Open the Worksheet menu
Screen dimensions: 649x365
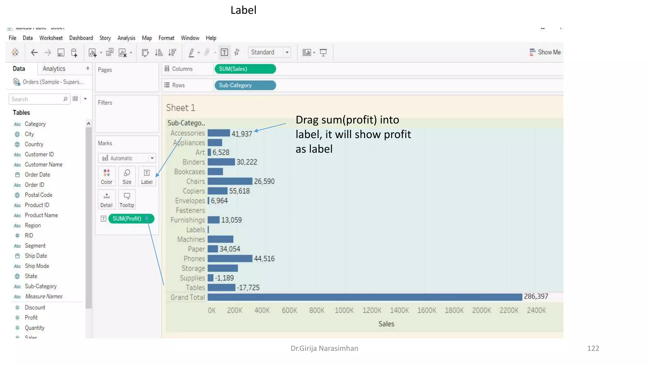[51, 38]
